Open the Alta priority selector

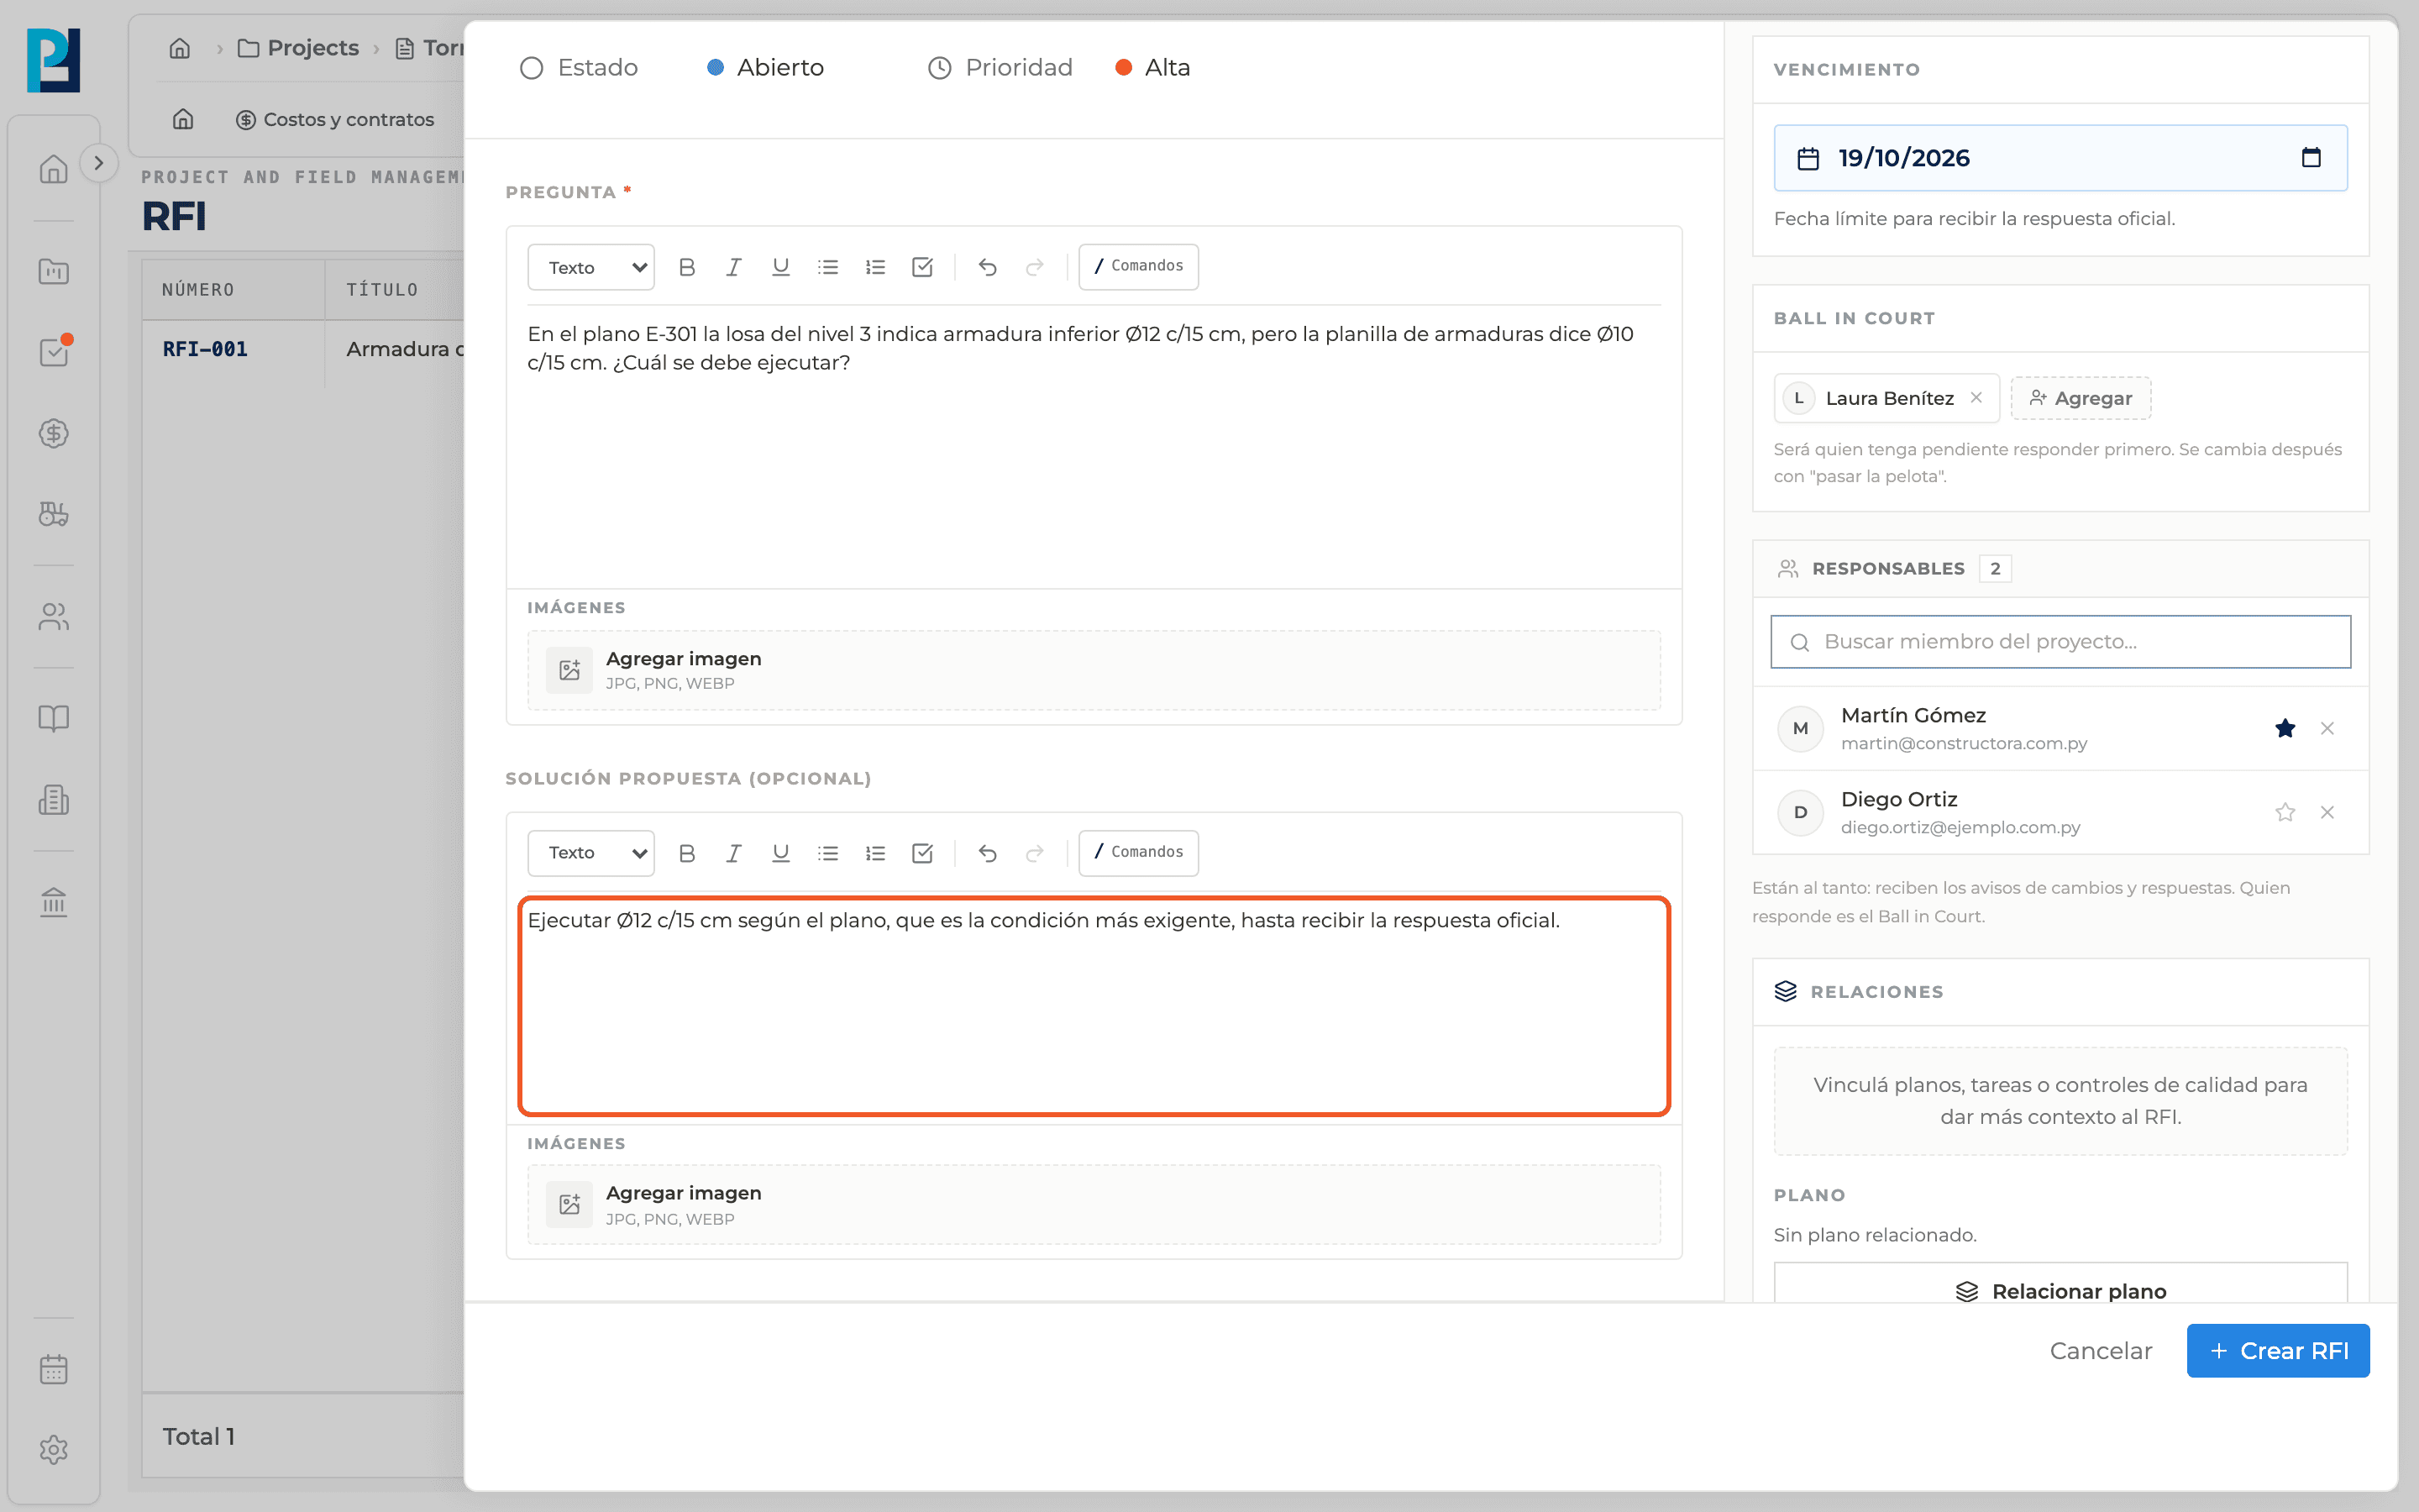[x=1152, y=67]
